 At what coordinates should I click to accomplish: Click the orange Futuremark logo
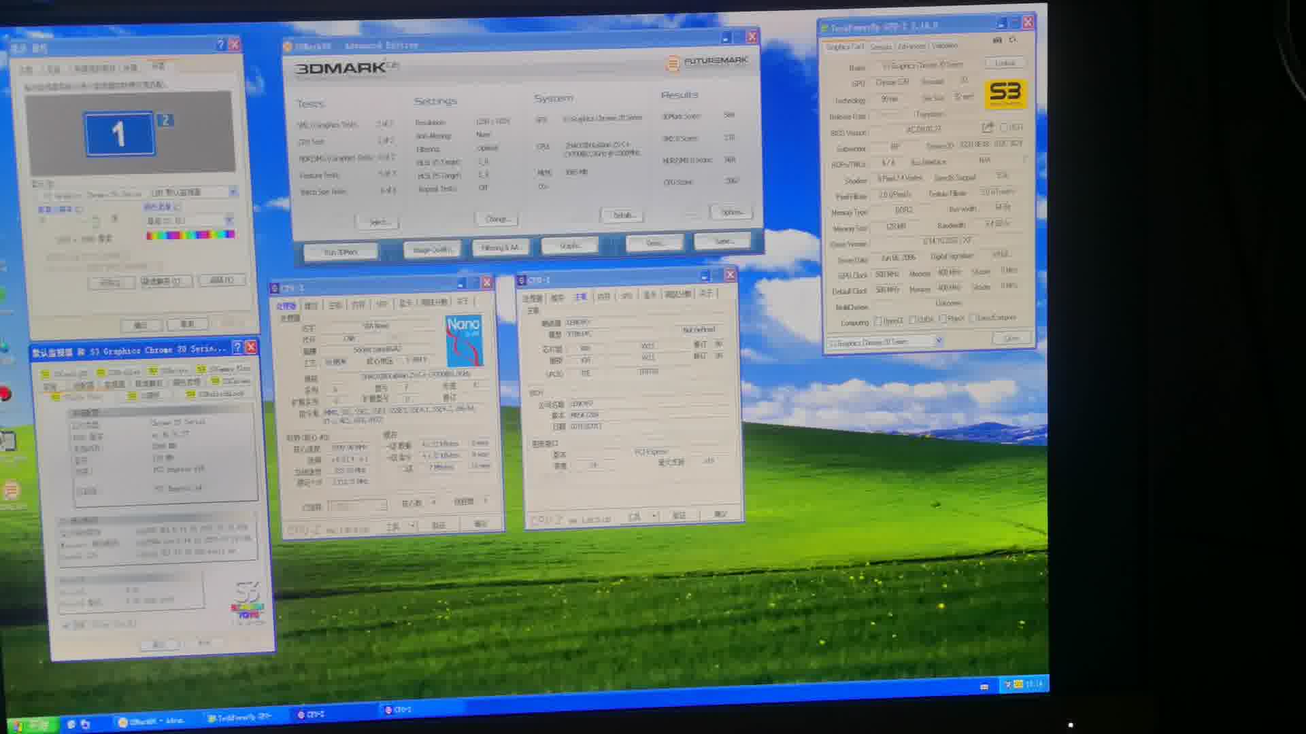click(673, 64)
